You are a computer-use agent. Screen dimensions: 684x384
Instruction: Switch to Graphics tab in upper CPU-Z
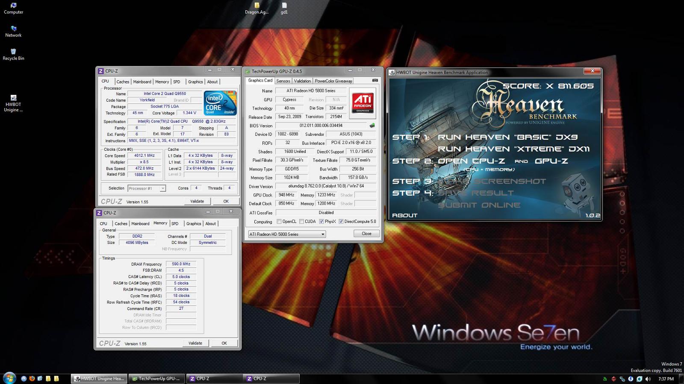pos(195,82)
